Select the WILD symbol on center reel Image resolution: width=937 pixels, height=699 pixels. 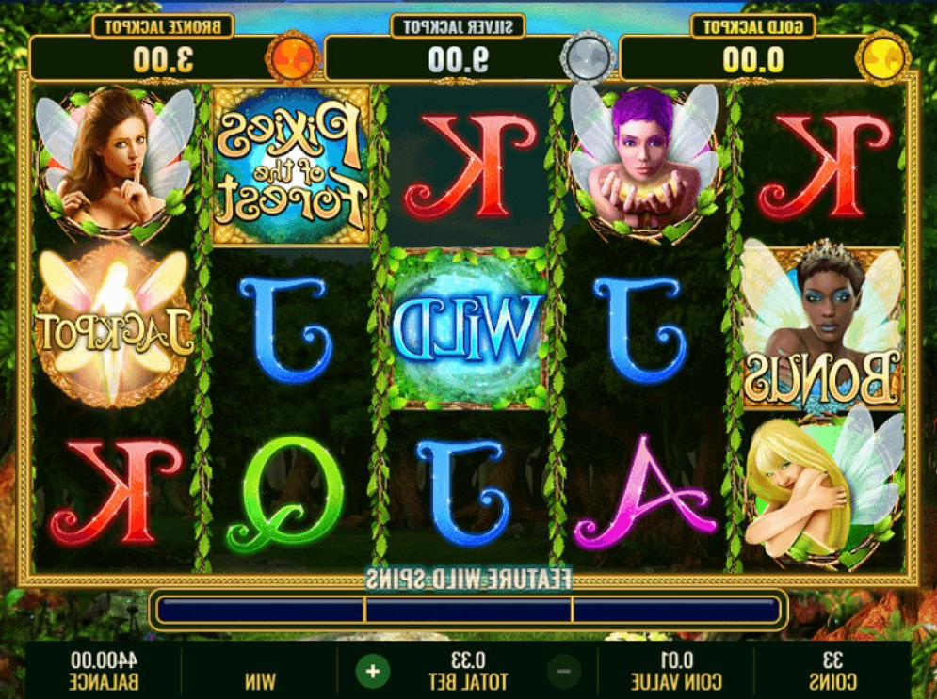click(x=468, y=328)
